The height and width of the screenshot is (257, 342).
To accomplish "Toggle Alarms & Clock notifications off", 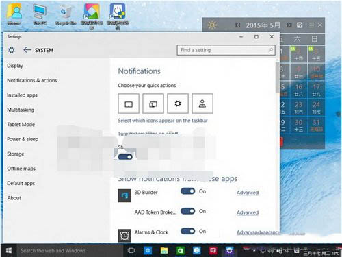I will tap(188, 231).
